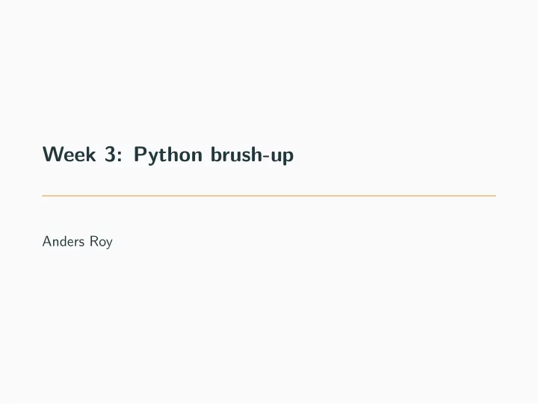
Task: Click the word 'brush-up' in the title
Action: 253,155
